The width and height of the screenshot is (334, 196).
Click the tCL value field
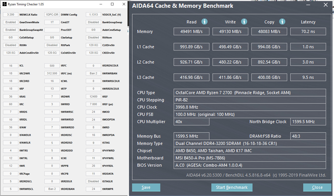[11, 66]
